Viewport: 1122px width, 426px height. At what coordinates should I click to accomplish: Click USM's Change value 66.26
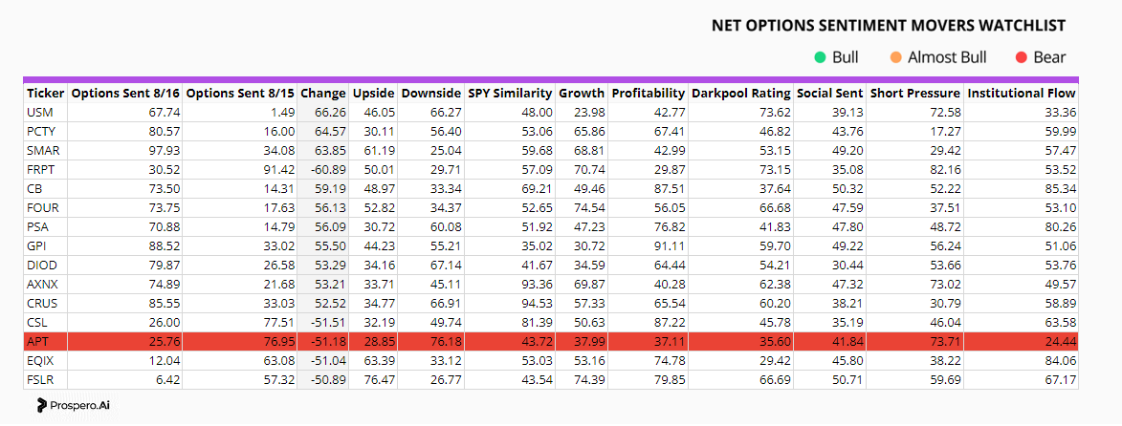331,112
